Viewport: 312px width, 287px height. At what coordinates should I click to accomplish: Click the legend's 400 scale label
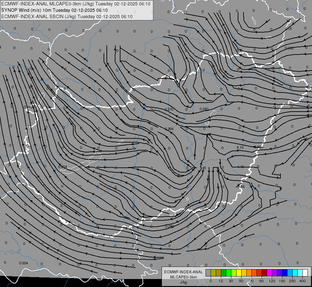point(302,281)
